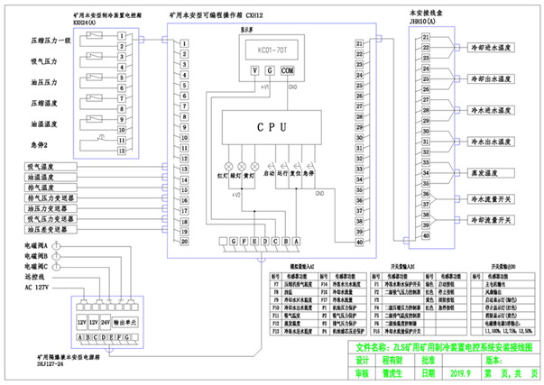Click the reviewer name 曹虎生
This screenshot has height=385, width=544.
[x=392, y=373]
